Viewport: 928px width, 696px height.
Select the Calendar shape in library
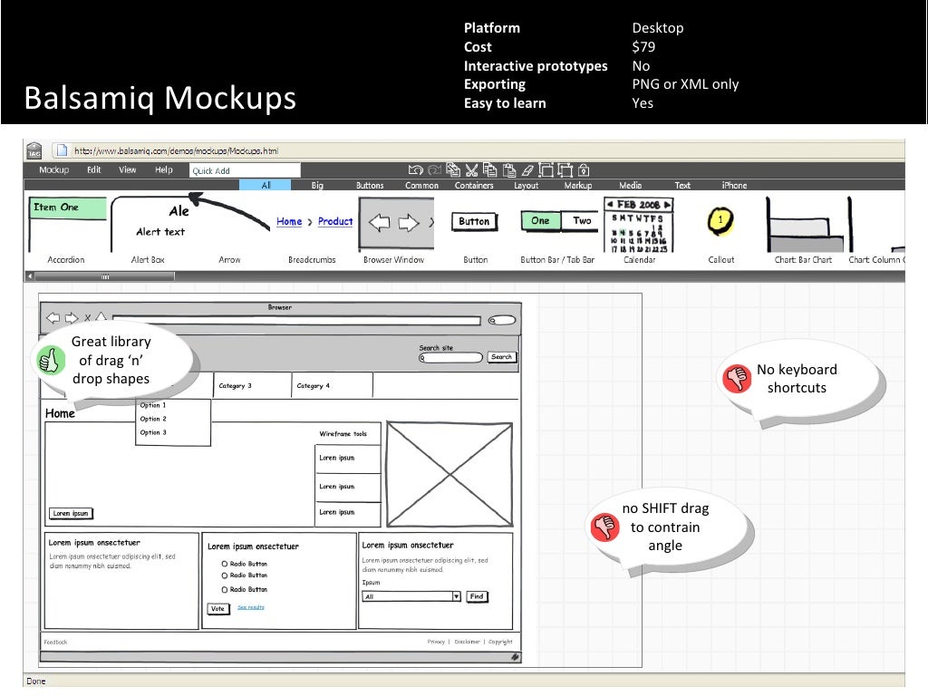point(639,231)
